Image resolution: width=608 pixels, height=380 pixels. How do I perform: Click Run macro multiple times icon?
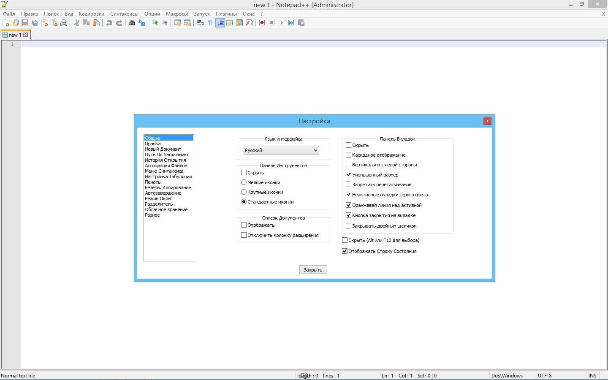coord(291,23)
